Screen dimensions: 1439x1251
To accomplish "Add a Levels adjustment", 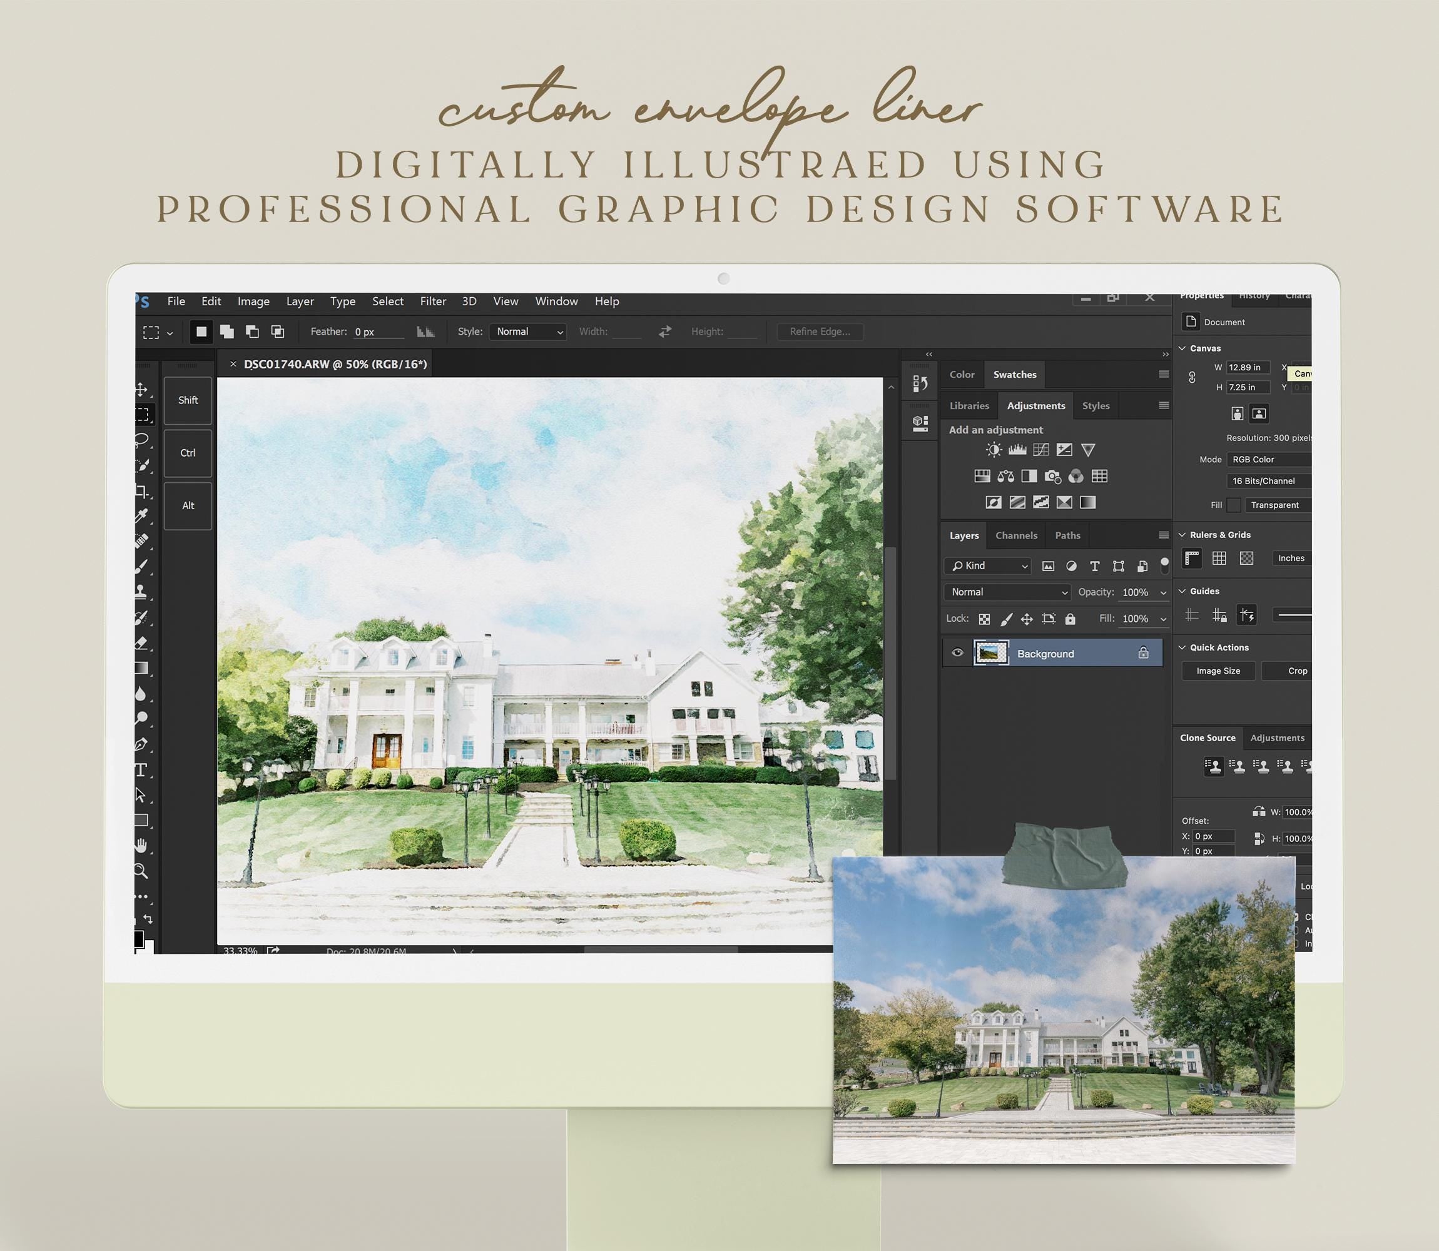I will 1017,450.
